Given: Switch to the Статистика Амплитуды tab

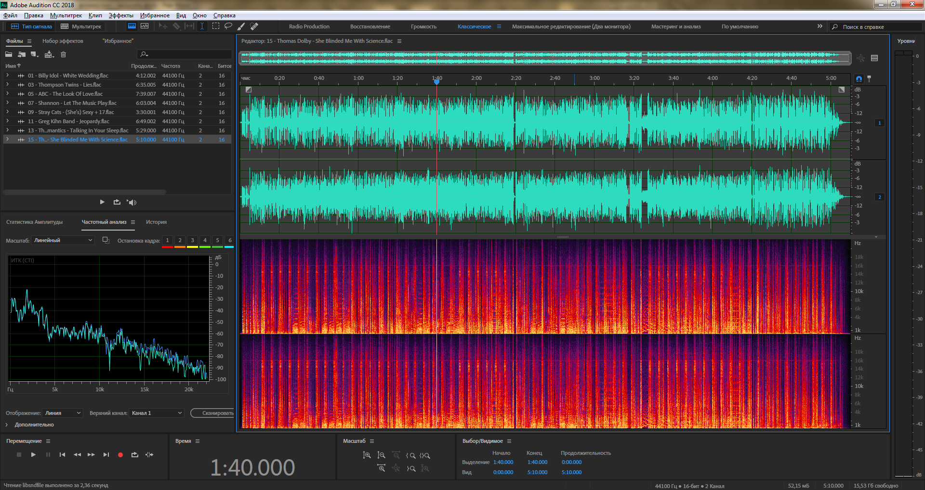Looking at the screenshot, I should [x=35, y=222].
